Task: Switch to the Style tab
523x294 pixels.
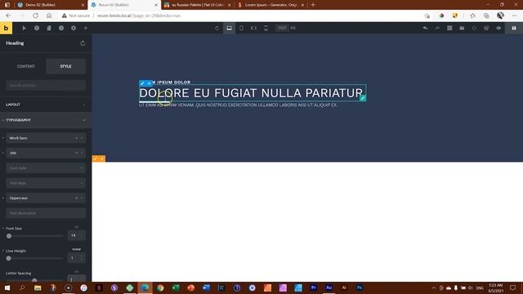Action: pyautogui.click(x=65, y=66)
